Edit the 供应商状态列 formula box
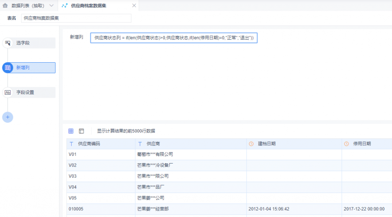The height and width of the screenshot is (217, 392). tap(174, 38)
